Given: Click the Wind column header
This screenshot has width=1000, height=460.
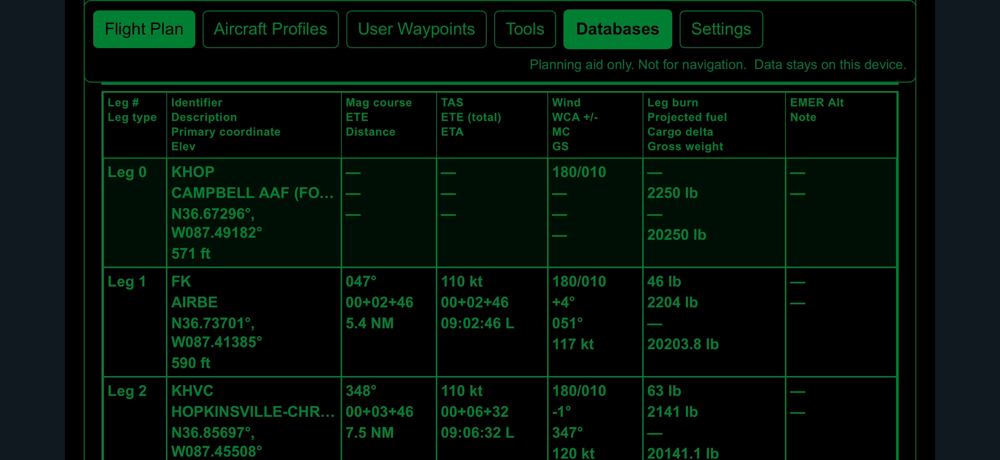Looking at the screenshot, I should pos(566,102).
